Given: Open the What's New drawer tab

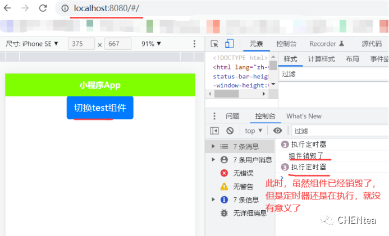Looking at the screenshot, I should coord(304,116).
